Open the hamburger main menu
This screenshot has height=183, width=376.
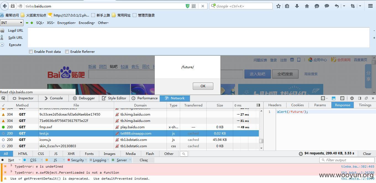pyautogui.click(x=370, y=6)
